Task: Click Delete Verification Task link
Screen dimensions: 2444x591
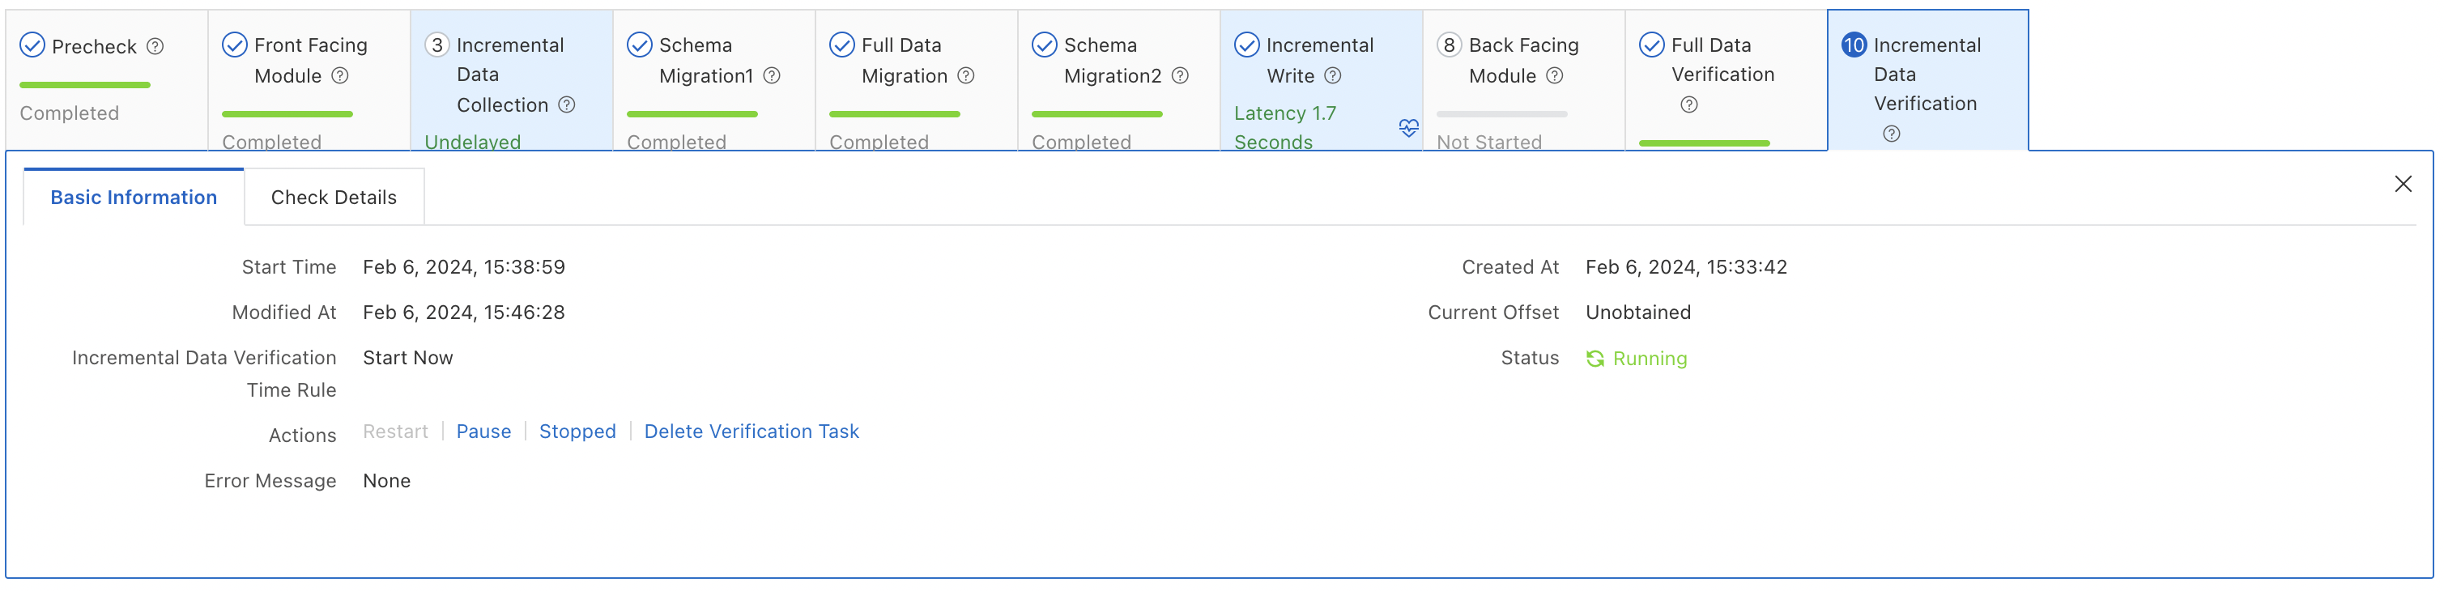Action: (x=751, y=432)
